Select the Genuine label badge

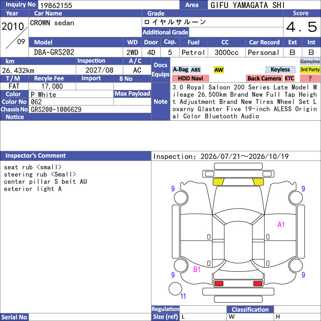pyautogui.click(x=310, y=61)
